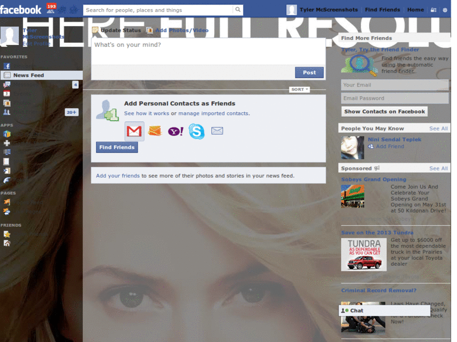The image size is (457, 342).
Task: Click the 20+ counter badge
Action: [x=71, y=112]
